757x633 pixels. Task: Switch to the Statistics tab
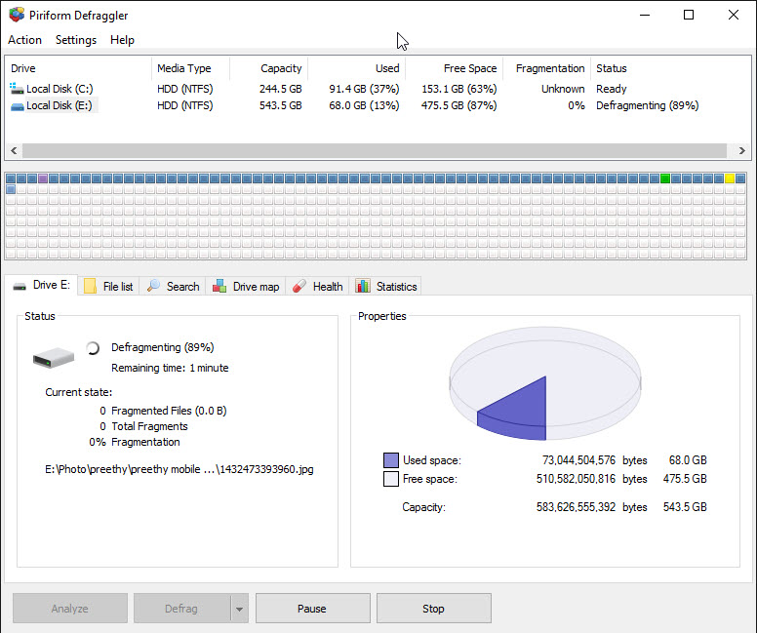[386, 287]
